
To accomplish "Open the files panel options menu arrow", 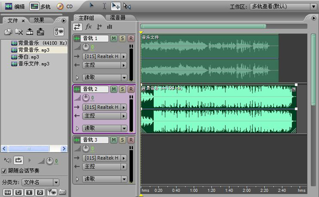I will pos(64,21).
